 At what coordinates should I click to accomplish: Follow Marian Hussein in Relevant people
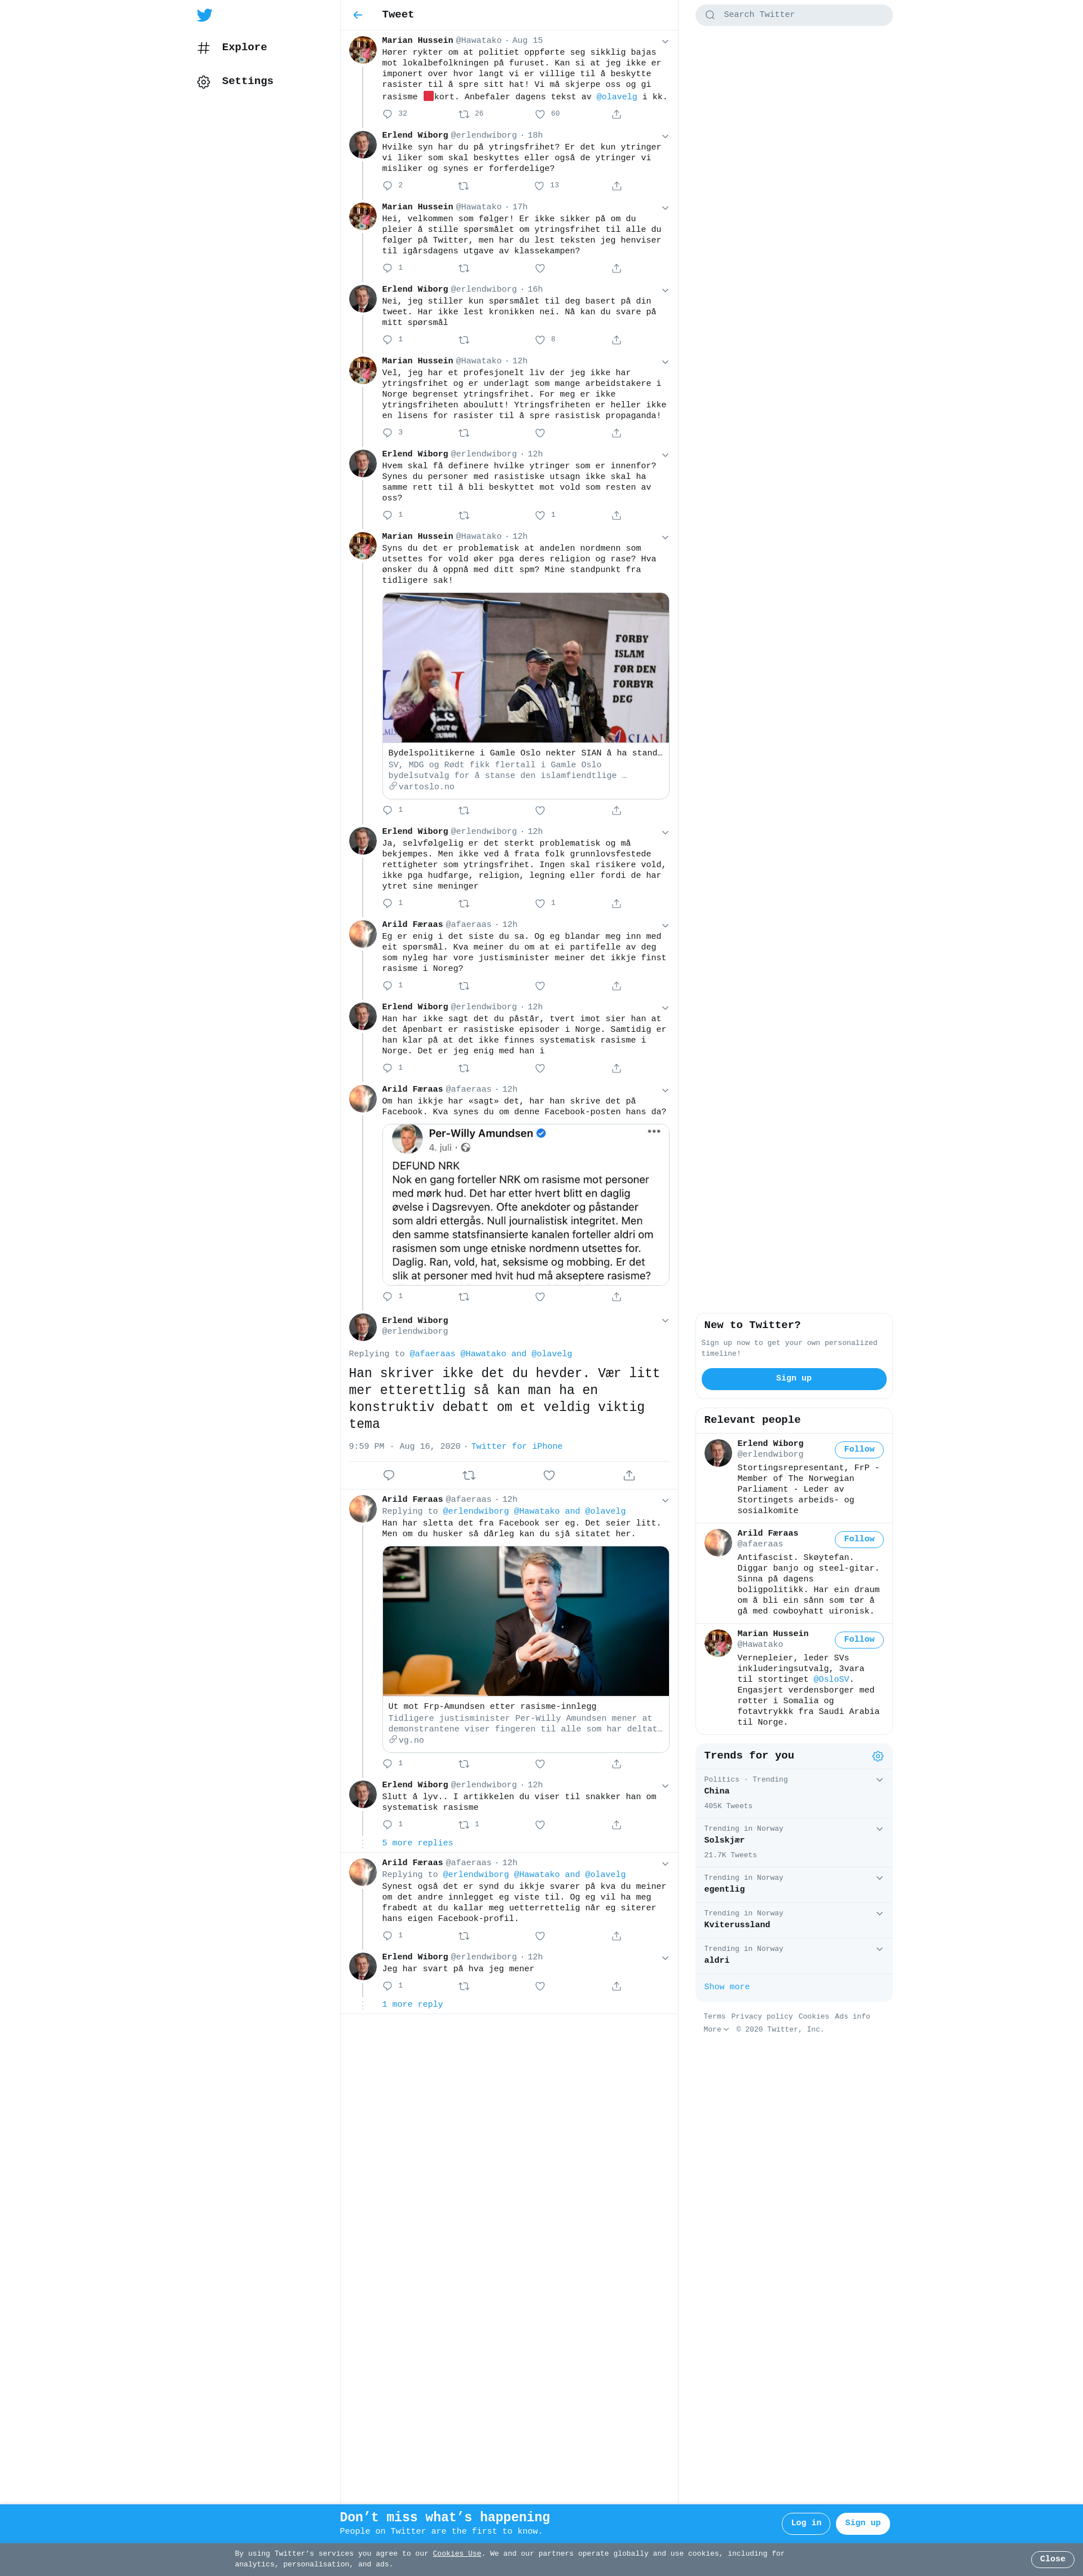tap(859, 1639)
